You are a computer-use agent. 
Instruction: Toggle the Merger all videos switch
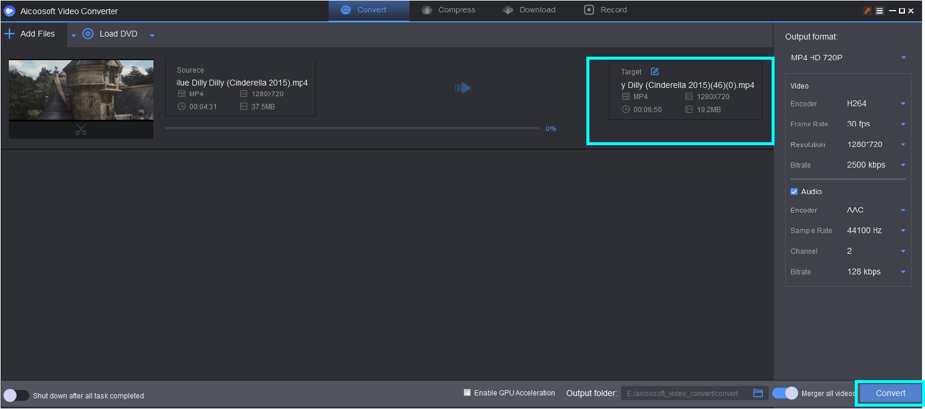(785, 393)
